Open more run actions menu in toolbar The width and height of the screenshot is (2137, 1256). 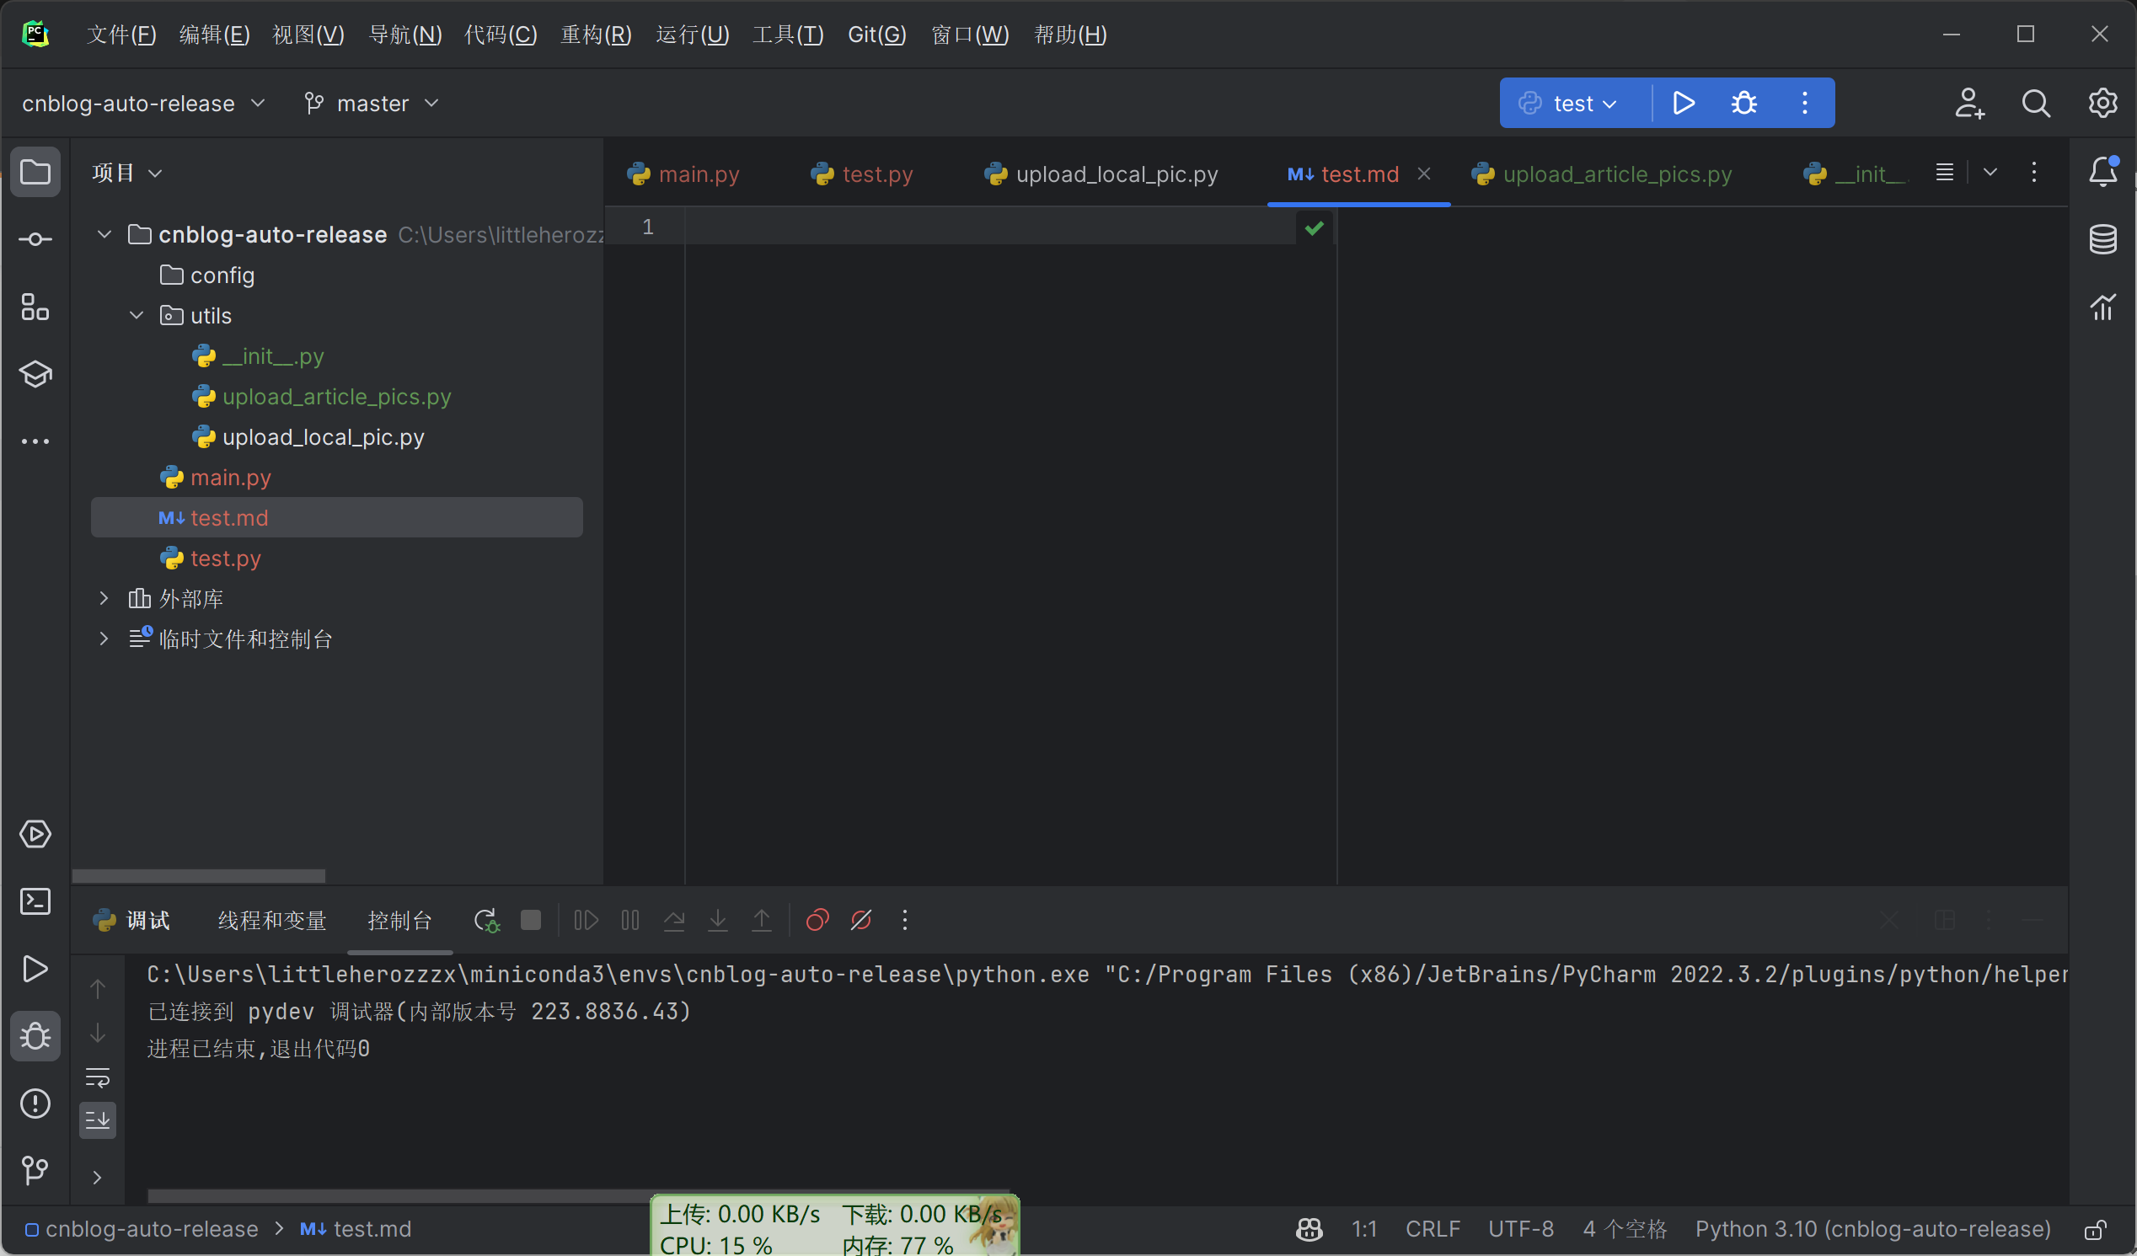click(x=1805, y=104)
